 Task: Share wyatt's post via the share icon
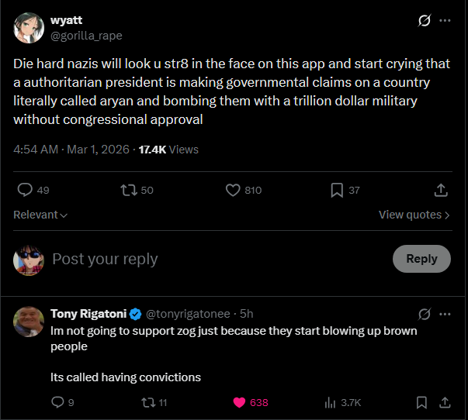point(440,190)
